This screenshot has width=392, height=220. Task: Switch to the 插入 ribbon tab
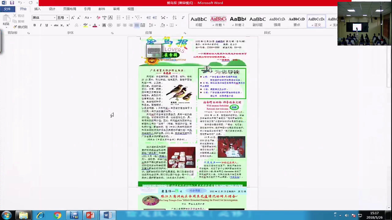[37, 9]
